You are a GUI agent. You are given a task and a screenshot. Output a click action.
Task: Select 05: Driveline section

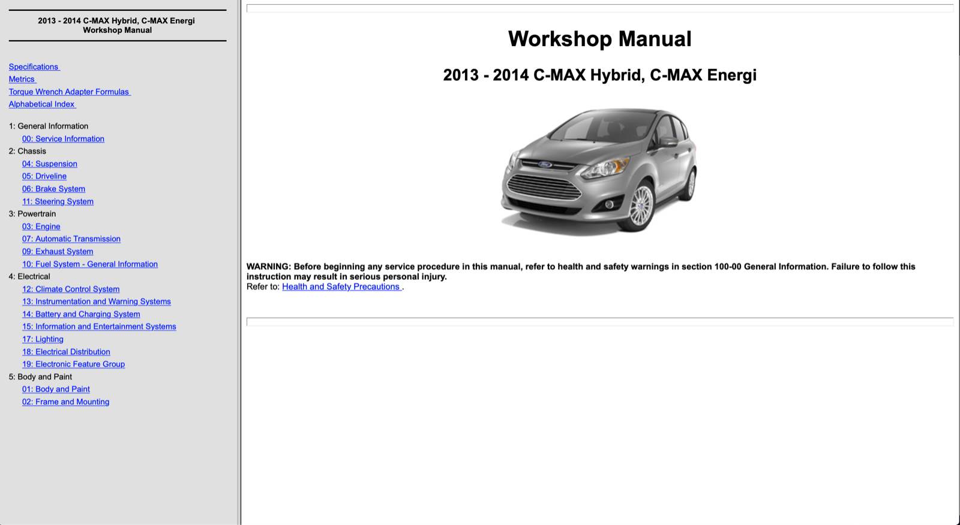tap(44, 176)
